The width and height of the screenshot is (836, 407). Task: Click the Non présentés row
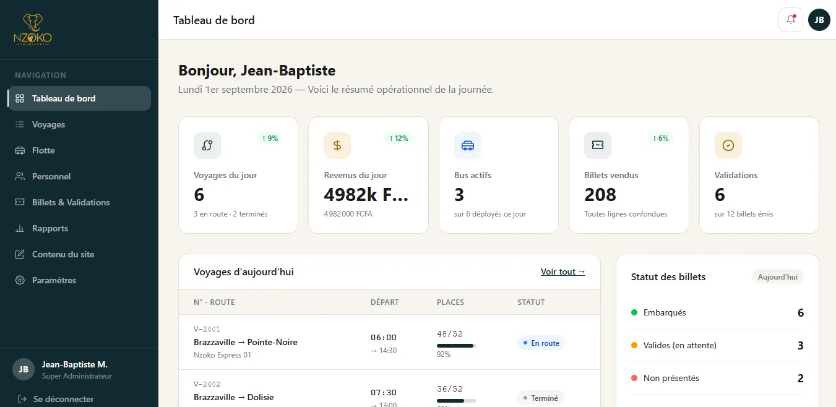click(717, 378)
